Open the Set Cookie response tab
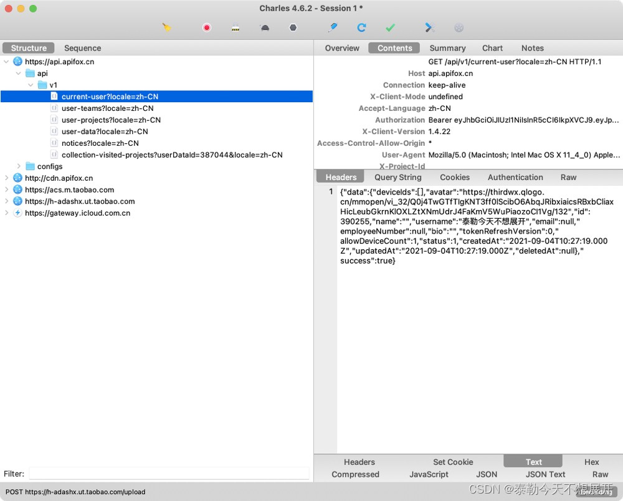The height and width of the screenshot is (501, 623). tap(453, 462)
